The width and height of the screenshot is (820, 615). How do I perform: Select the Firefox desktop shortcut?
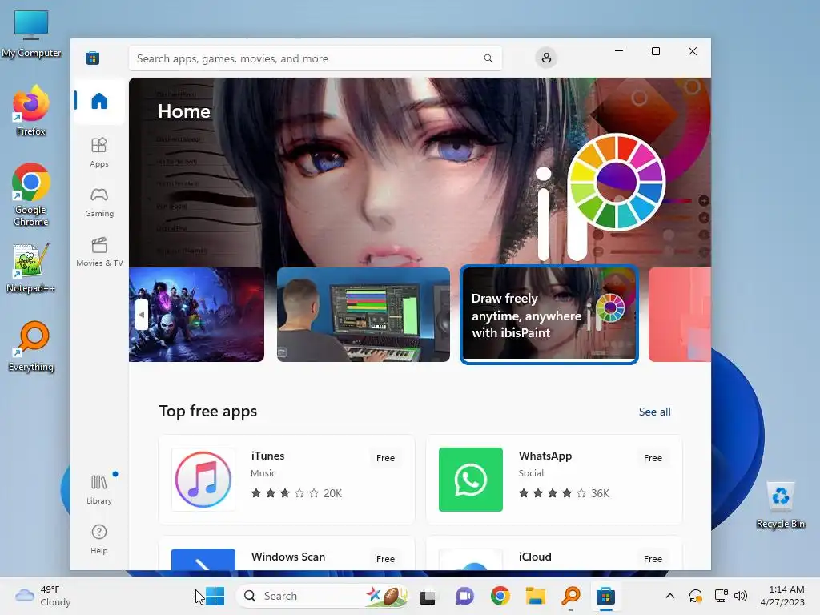coord(31,111)
